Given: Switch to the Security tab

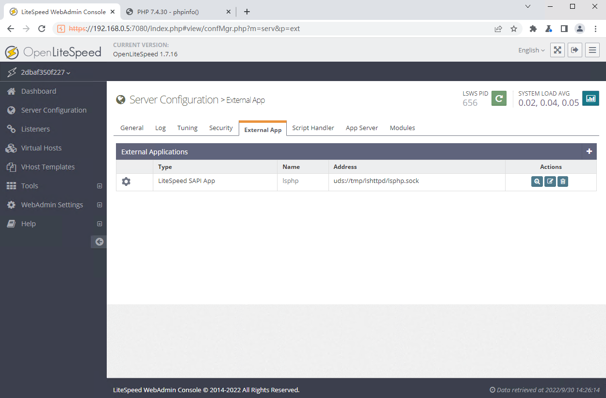Looking at the screenshot, I should (x=221, y=128).
